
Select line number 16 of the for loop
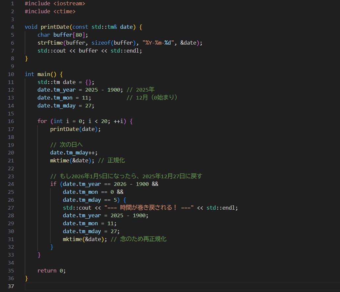[x=11, y=121]
